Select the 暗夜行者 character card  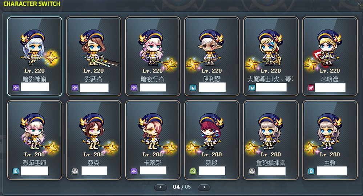coord(153,56)
